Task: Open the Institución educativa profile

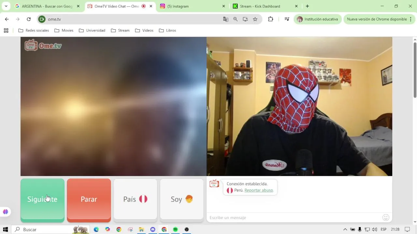Action: pyautogui.click(x=318, y=19)
